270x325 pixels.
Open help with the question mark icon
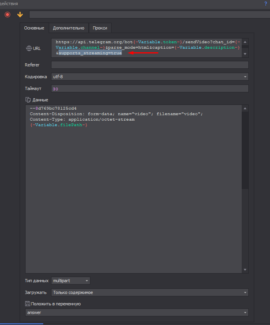(266, 4)
